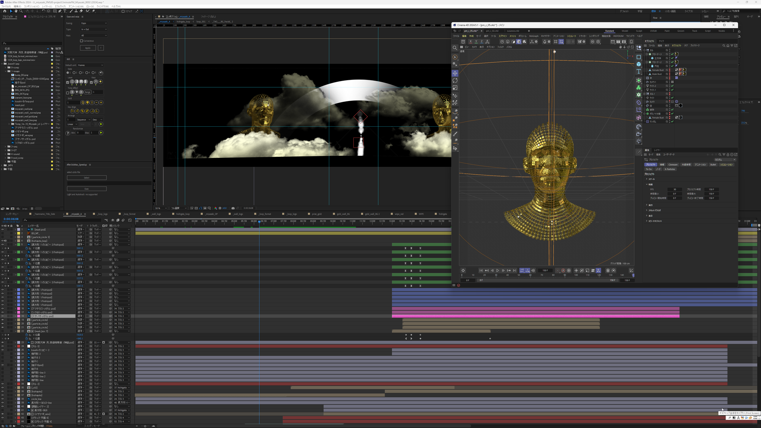Screen dimensions: 761x428
Task: Click the Render to Picture Viewer icon
Action: pyautogui.click(x=618, y=42)
